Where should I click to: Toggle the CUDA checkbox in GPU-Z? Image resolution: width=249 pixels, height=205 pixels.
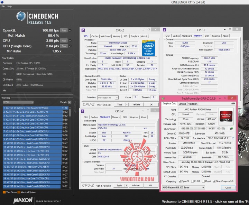point(193,181)
